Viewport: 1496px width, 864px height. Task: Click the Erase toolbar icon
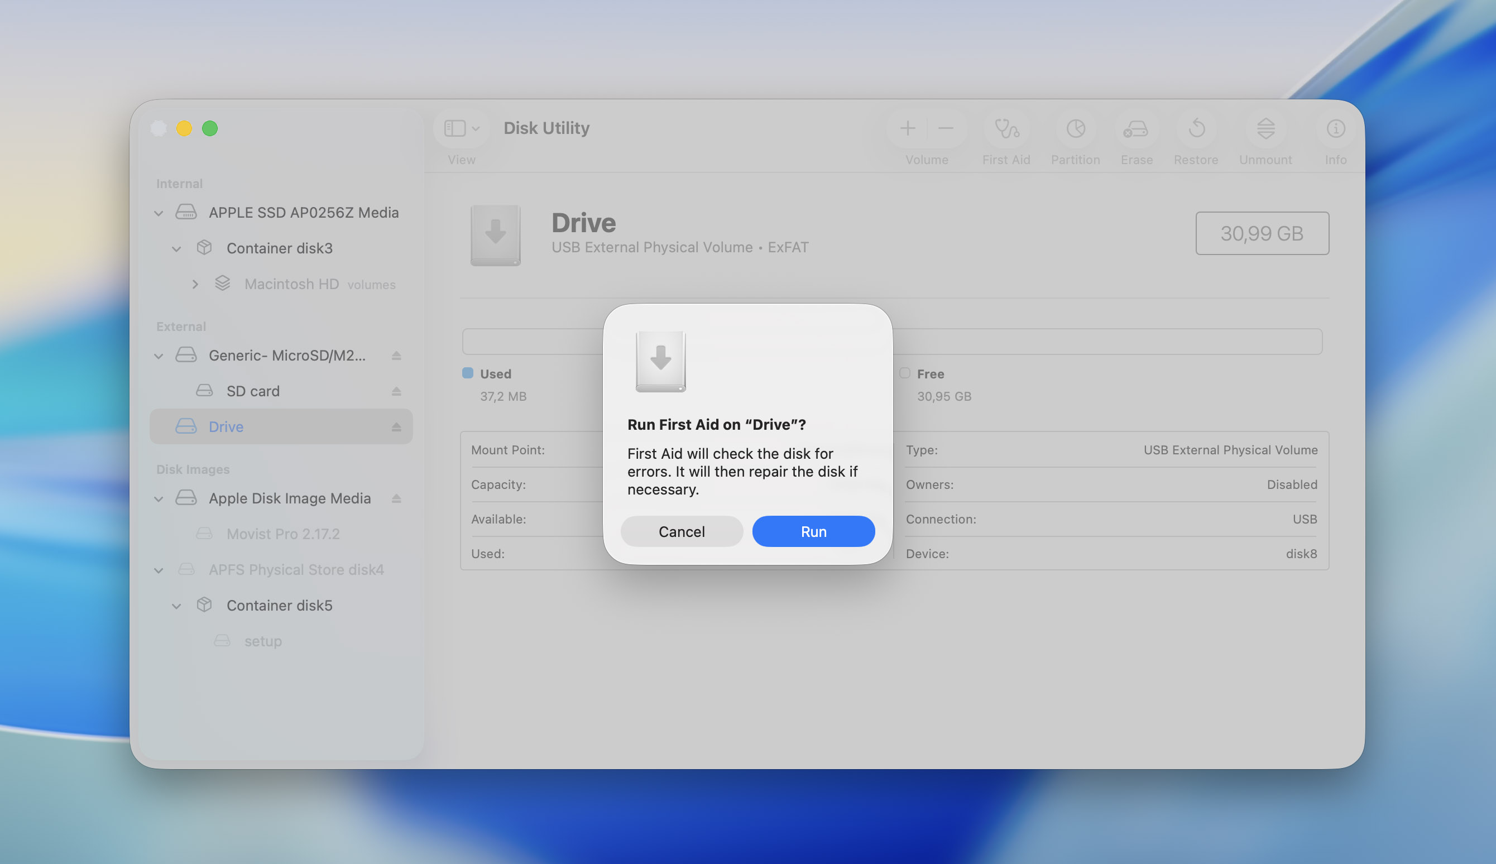[1136, 128]
